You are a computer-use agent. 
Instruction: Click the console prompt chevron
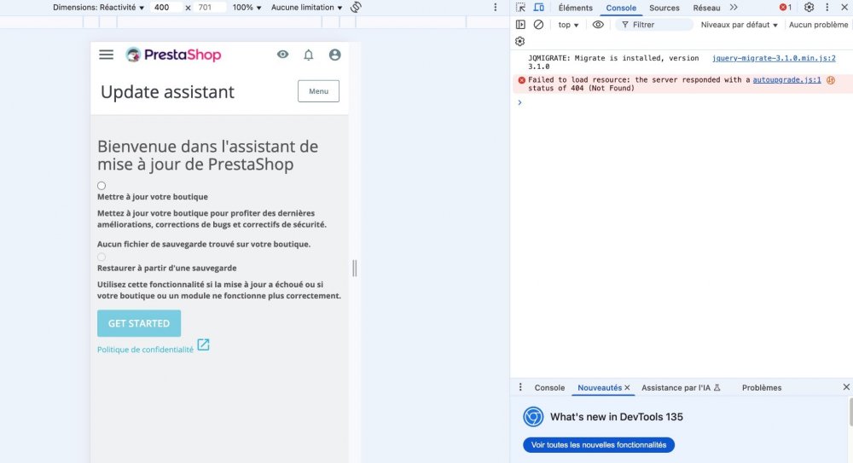tap(519, 102)
